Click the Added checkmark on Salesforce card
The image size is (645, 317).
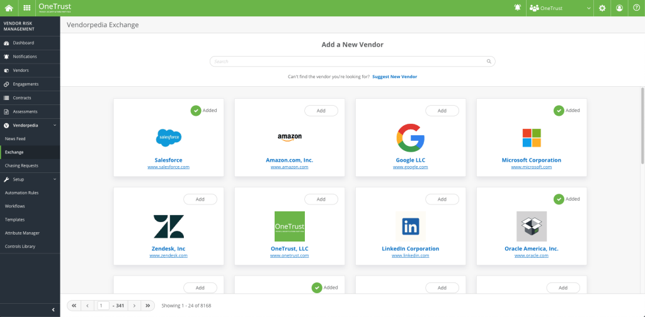click(x=196, y=111)
